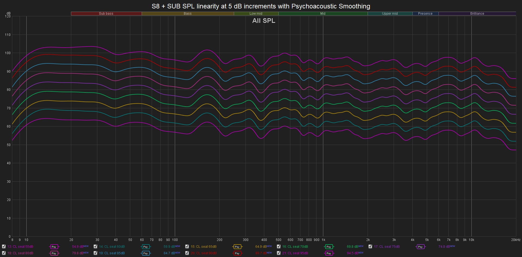Image resolution: width=522 pixels, height=257 pixels.
Task: Click the '21: CL seat 95dB' legend label
Action: pos(295,253)
